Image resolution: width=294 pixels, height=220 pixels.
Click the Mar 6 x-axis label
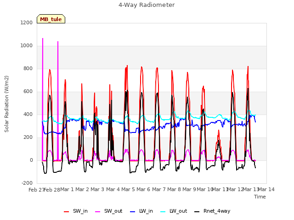[x=143, y=189]
